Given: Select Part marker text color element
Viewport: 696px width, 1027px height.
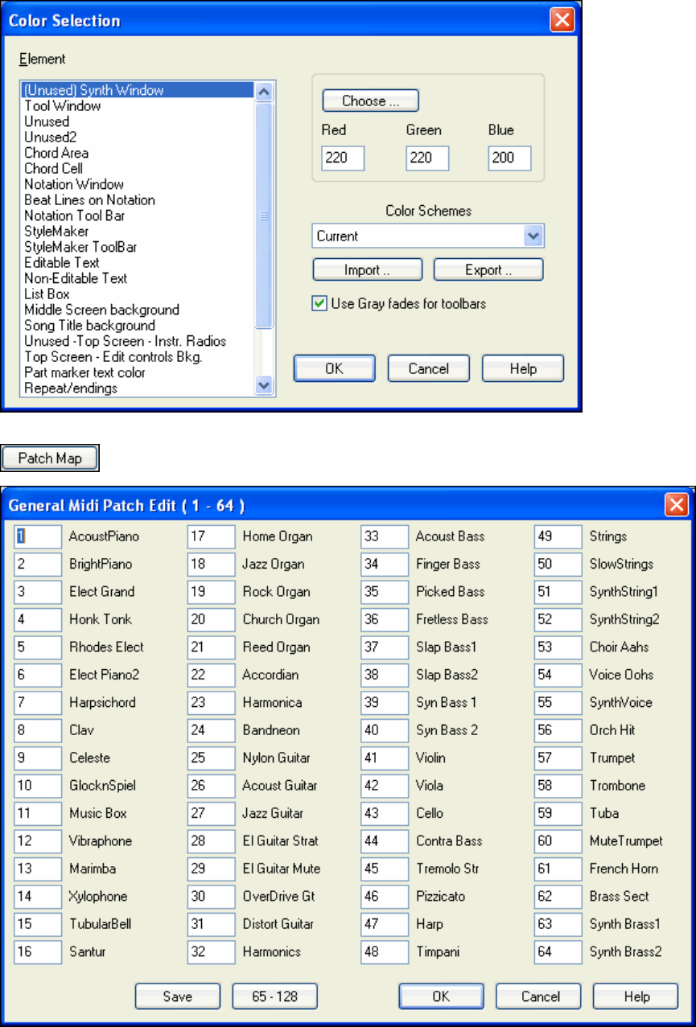Looking at the screenshot, I should [x=138, y=372].
